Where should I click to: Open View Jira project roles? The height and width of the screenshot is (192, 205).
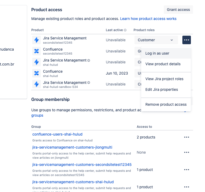point(164,79)
